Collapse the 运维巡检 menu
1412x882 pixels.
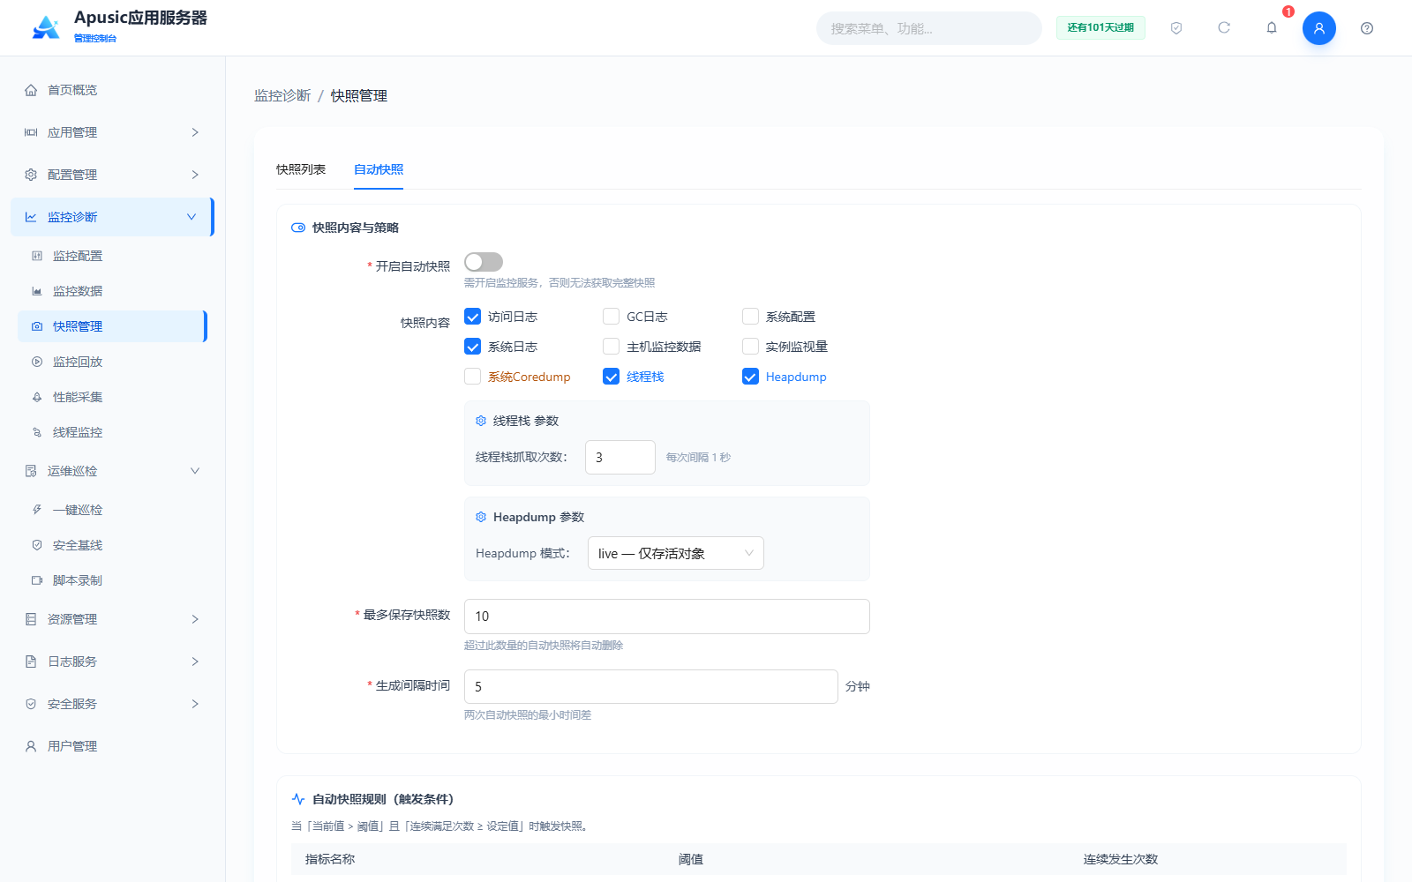[x=111, y=471]
